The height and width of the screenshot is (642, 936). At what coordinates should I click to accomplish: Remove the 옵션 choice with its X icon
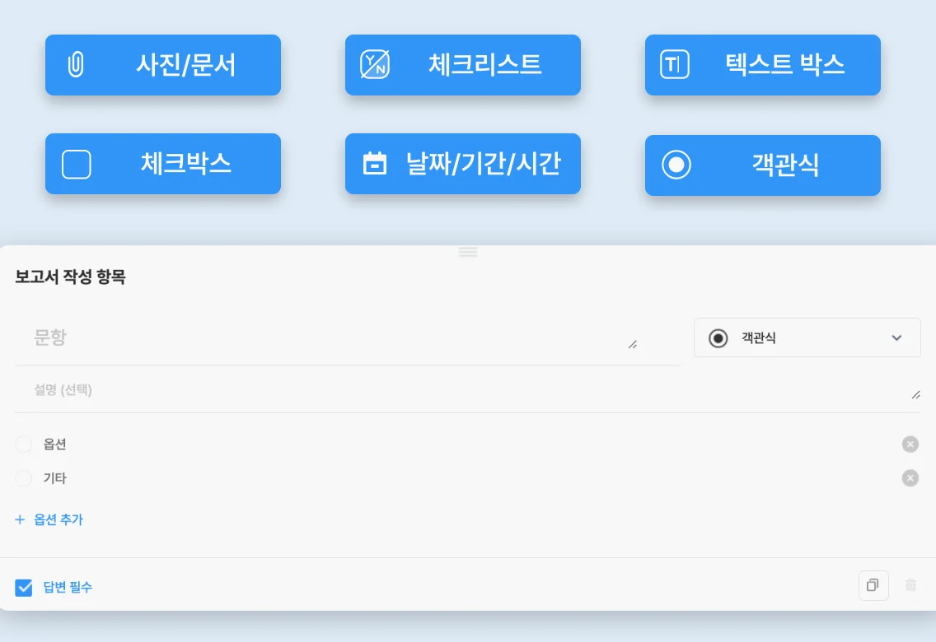910,444
